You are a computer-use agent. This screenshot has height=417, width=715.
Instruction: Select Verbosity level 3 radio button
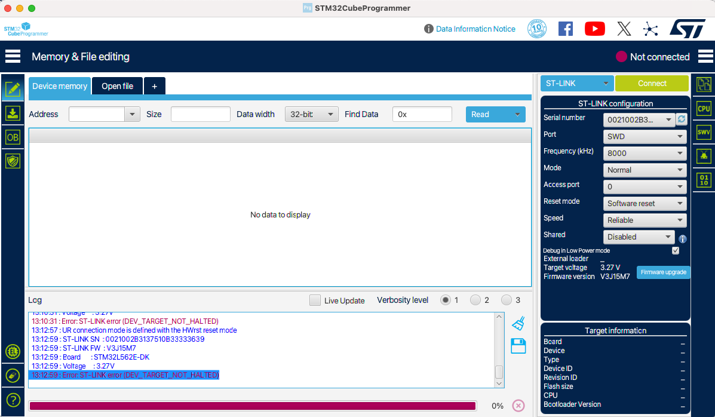[507, 300]
